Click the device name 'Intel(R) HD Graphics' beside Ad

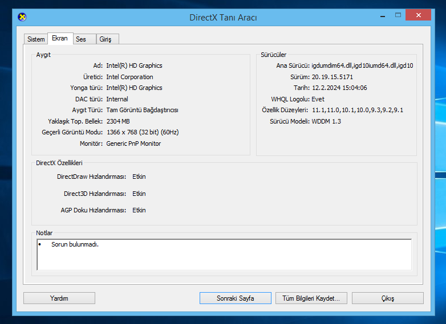(x=134, y=65)
